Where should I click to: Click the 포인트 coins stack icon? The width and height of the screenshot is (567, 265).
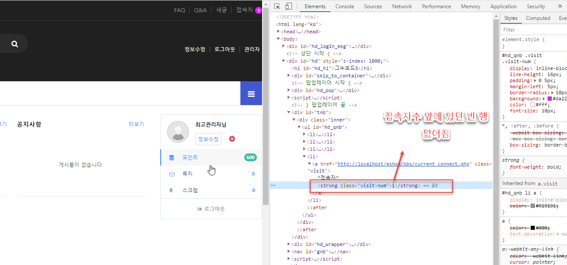pyautogui.click(x=172, y=157)
